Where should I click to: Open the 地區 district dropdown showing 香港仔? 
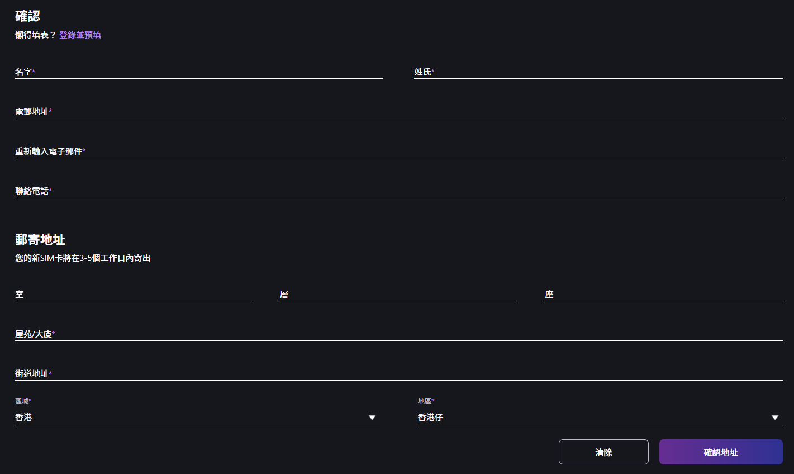[x=600, y=417]
